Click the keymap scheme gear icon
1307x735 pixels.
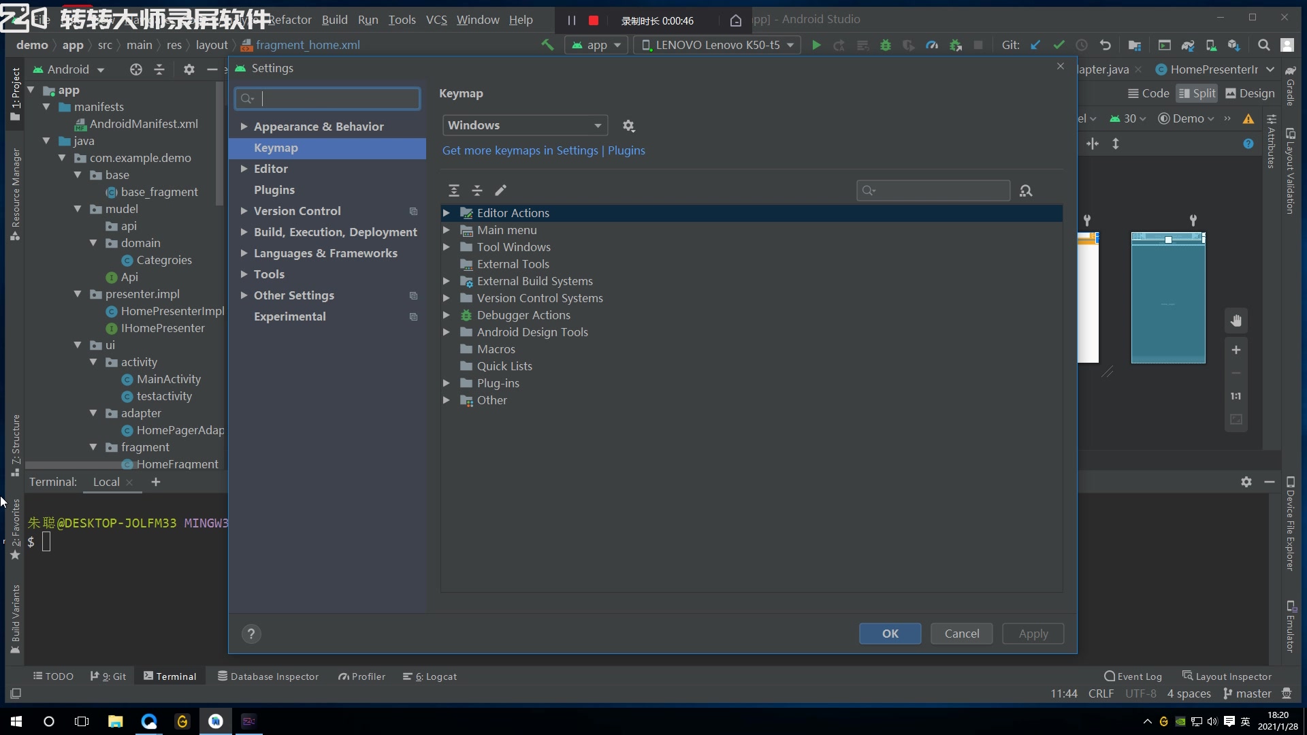[628, 126]
